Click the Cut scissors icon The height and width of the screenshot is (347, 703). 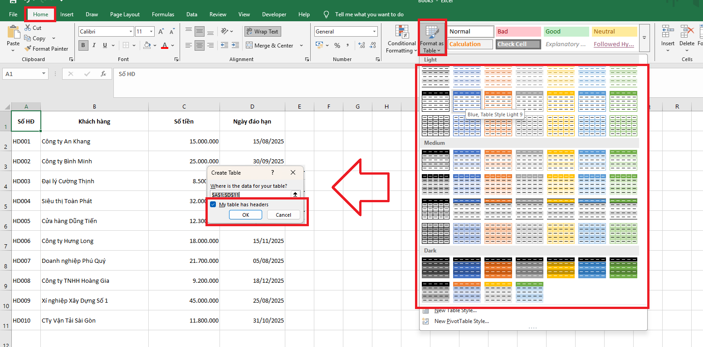coord(28,28)
